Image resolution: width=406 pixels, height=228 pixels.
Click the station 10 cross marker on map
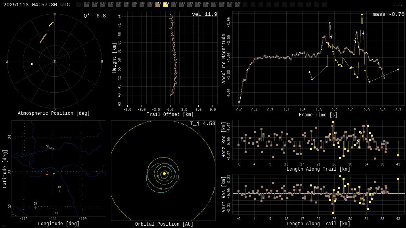(59, 191)
